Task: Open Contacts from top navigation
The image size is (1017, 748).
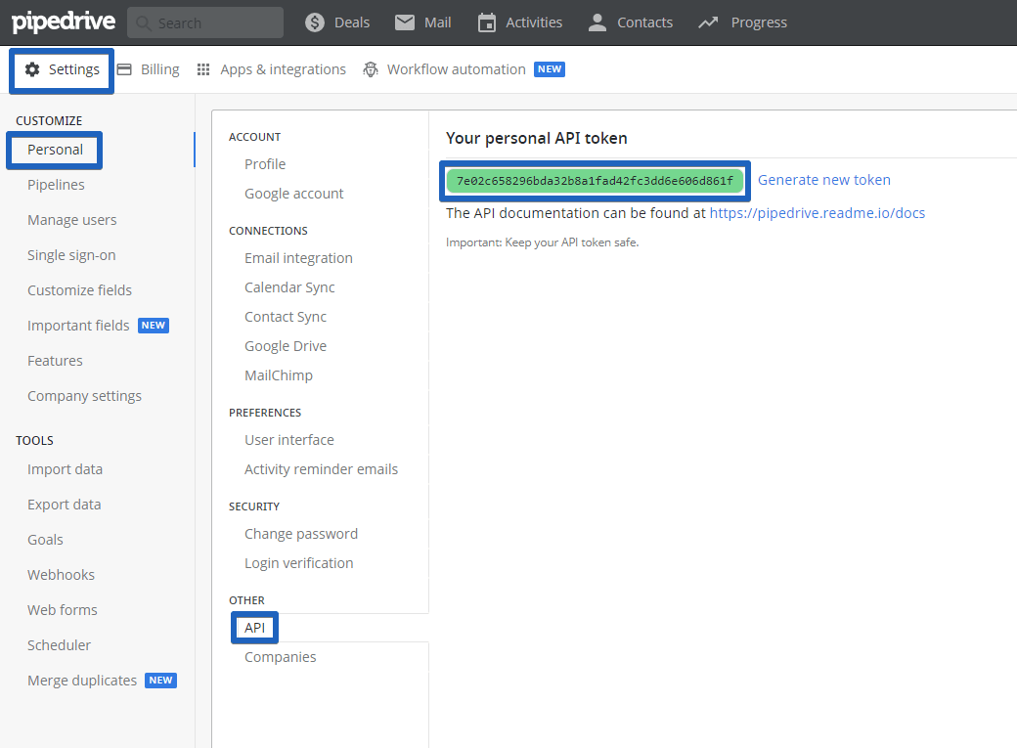Action: click(x=644, y=22)
